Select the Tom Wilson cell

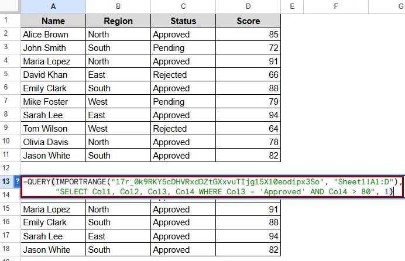point(53,129)
